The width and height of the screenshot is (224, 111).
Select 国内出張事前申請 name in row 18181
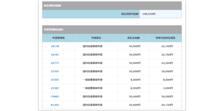[93, 55]
